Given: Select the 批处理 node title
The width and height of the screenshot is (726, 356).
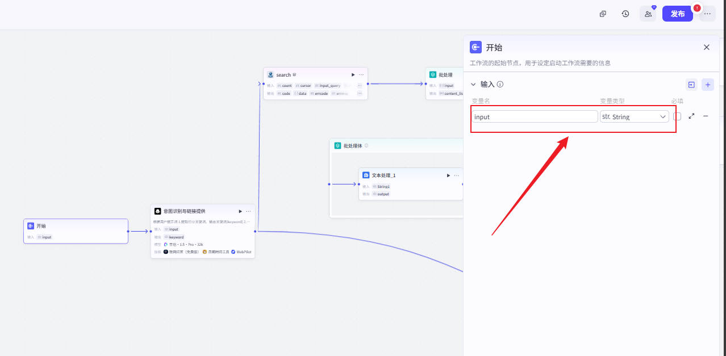Looking at the screenshot, I should [x=445, y=75].
